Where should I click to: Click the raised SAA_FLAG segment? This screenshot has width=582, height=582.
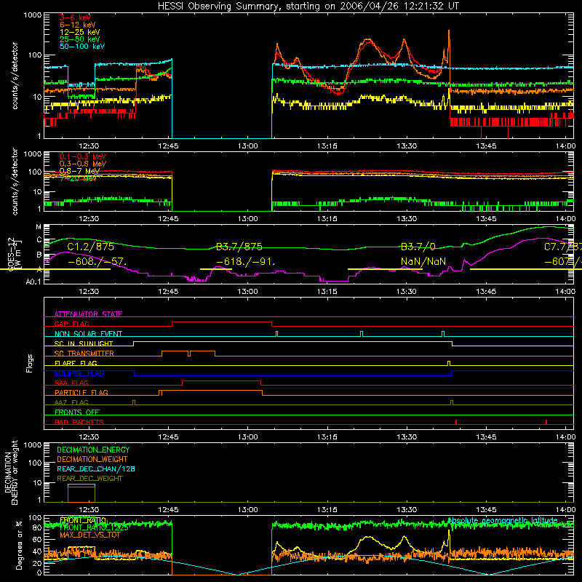point(222,381)
